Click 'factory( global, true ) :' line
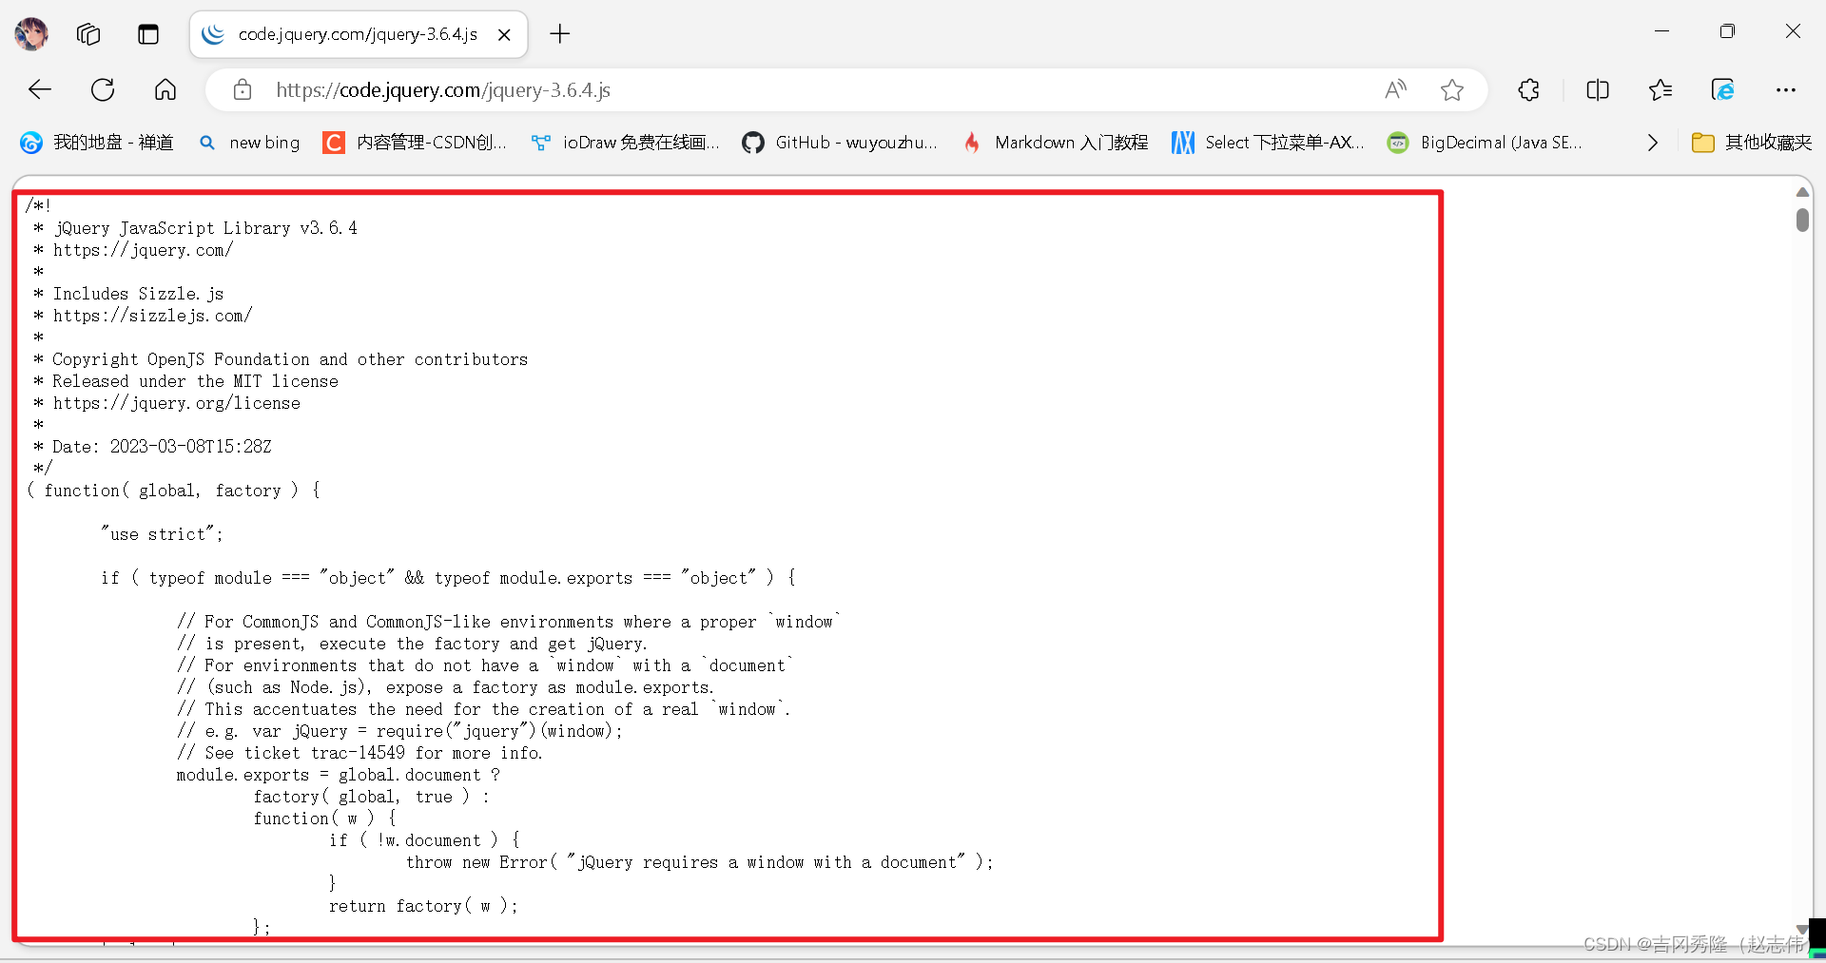The image size is (1826, 963). click(371, 797)
